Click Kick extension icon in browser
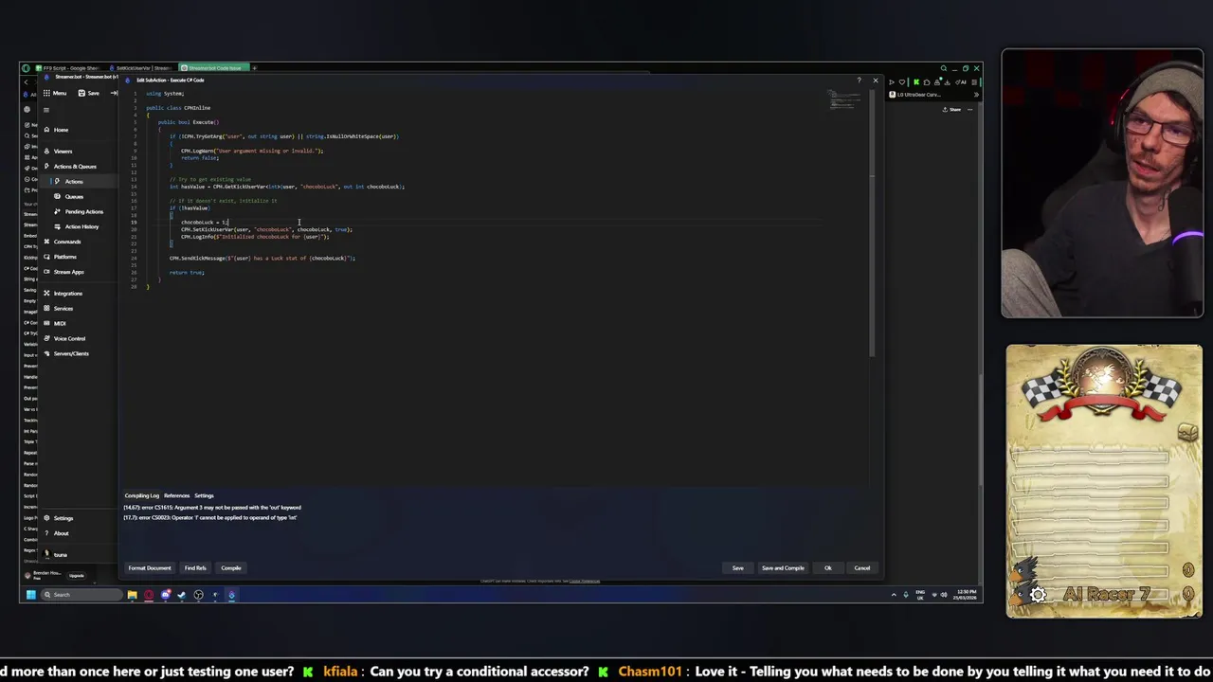The width and height of the screenshot is (1213, 682). point(916,82)
